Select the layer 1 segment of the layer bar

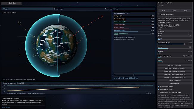[144, 75]
